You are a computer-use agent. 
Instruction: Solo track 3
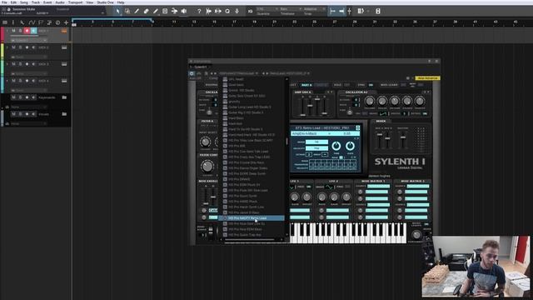click(20, 64)
